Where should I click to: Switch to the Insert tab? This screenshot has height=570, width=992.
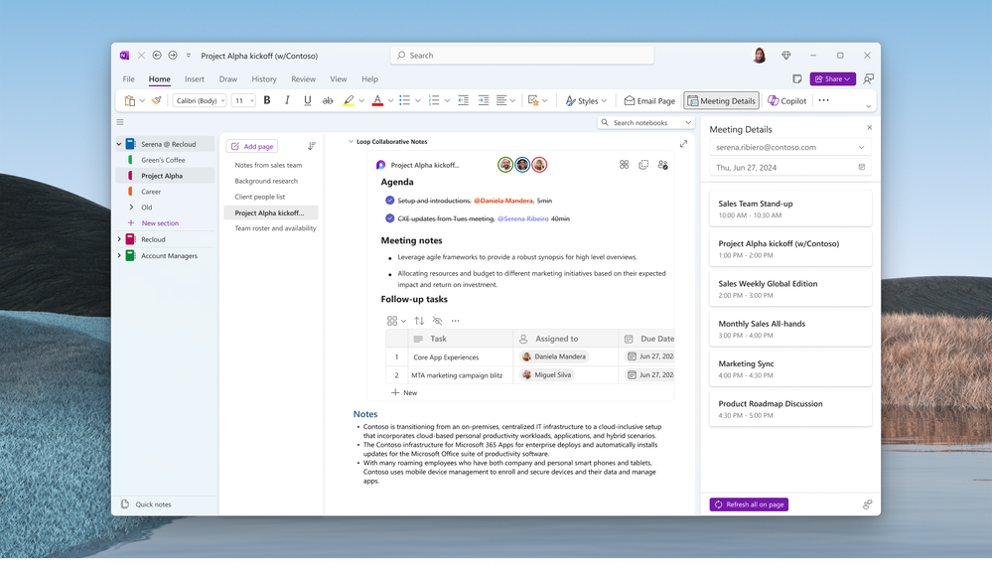tap(195, 79)
